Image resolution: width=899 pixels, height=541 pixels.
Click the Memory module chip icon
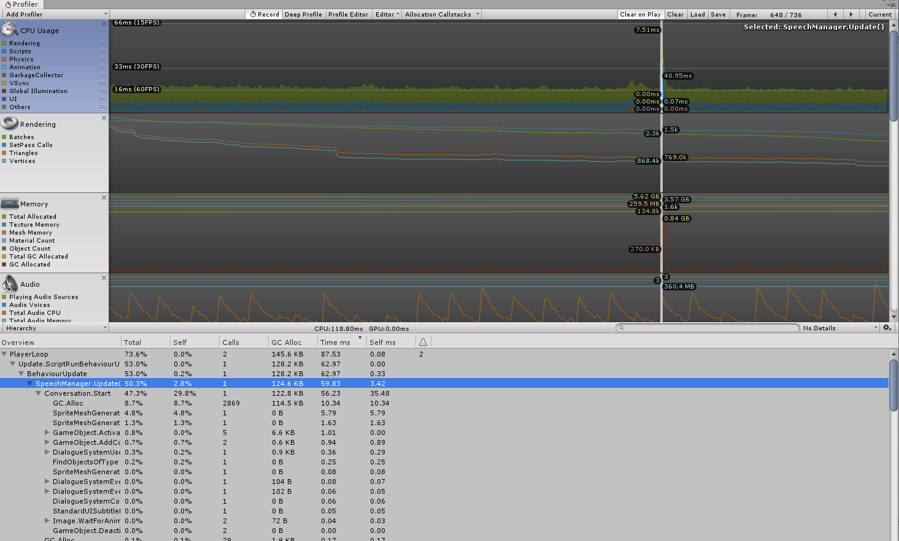[x=9, y=203]
